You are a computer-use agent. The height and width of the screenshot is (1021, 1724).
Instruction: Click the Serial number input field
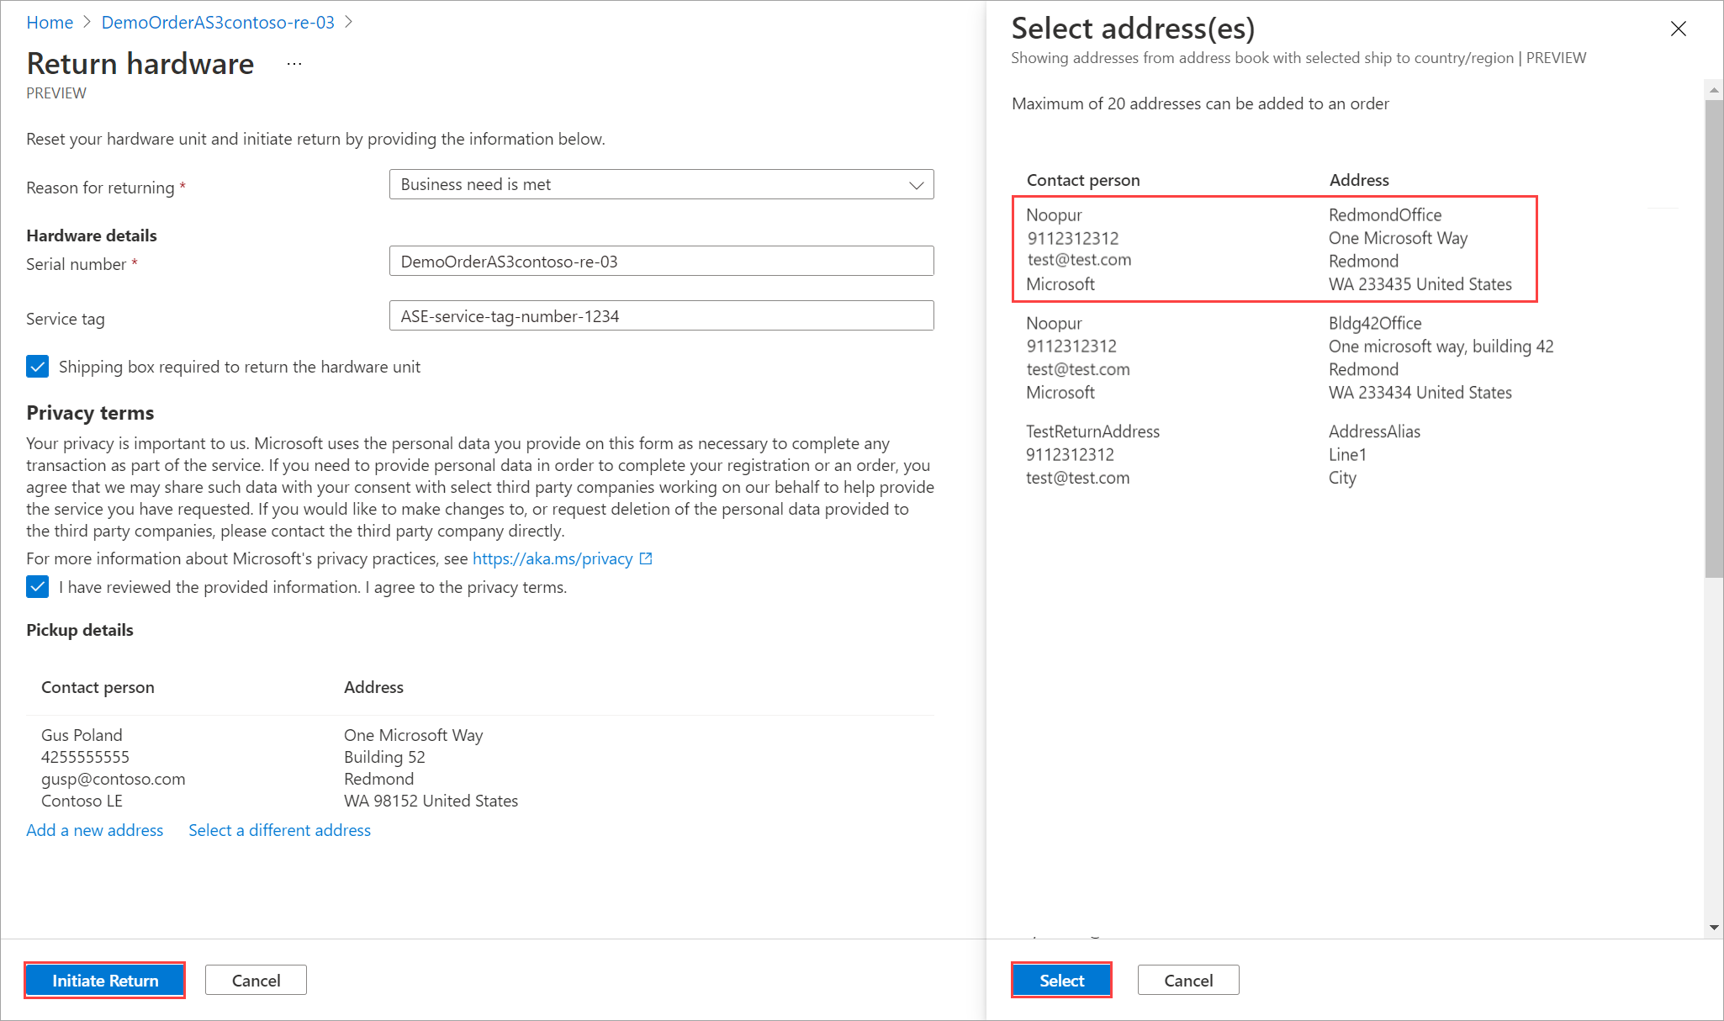[658, 262]
